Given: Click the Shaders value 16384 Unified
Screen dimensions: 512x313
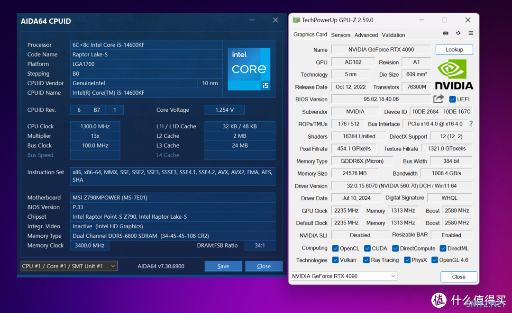Looking at the screenshot, I should 359,136.
